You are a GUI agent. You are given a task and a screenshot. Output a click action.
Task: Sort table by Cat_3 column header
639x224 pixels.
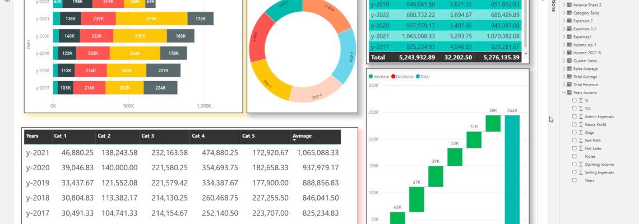tap(164, 137)
